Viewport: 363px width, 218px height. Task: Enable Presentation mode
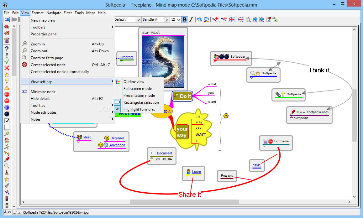pyautogui.click(x=139, y=95)
